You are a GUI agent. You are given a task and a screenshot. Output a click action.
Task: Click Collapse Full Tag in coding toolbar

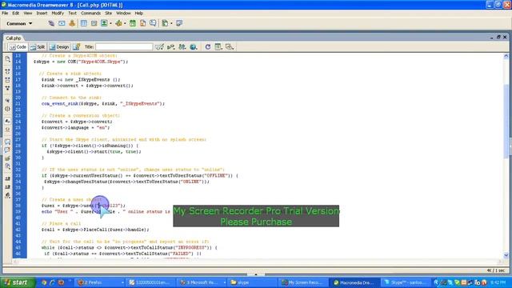pyautogui.click(x=7, y=71)
